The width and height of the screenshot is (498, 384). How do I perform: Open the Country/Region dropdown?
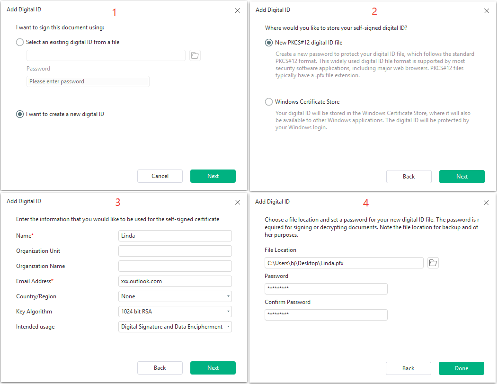coord(175,296)
